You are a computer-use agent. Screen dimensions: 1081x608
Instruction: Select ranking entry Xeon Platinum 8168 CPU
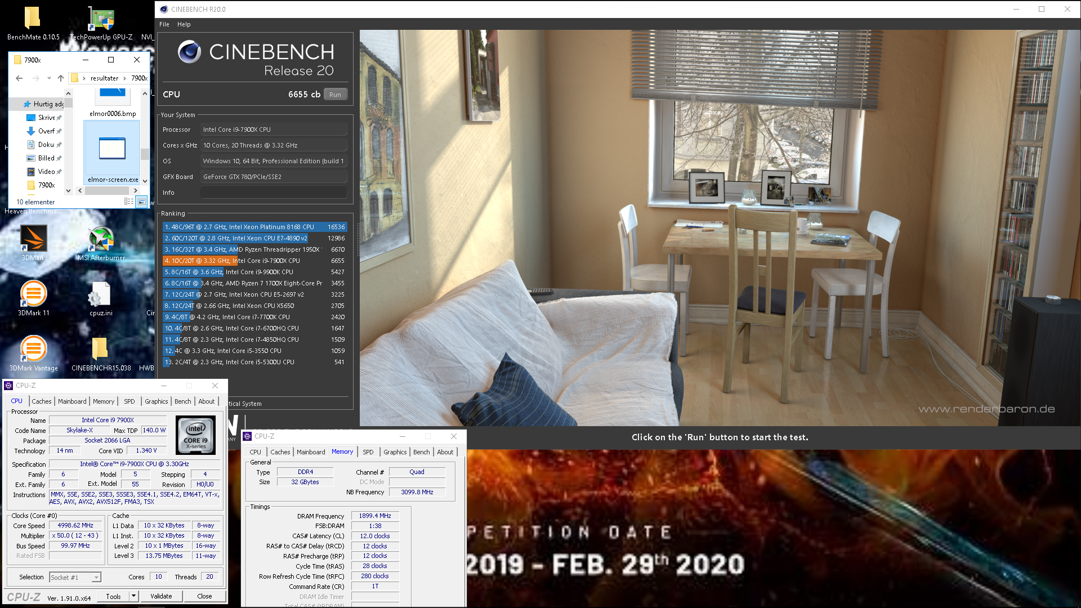click(254, 227)
